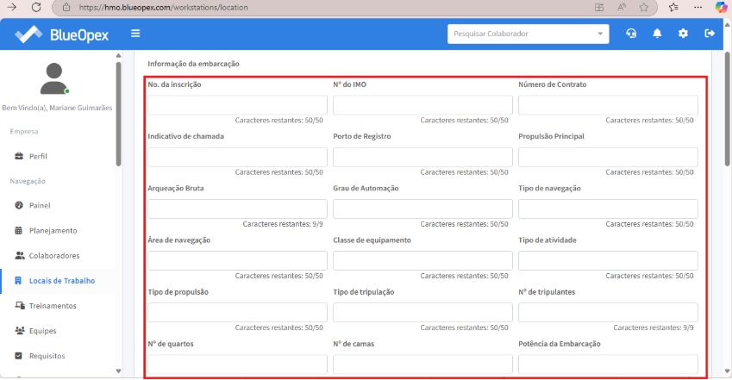Click the Locais de Trabalho building icon
Screen dimensions: 732x380
[x=18, y=281]
